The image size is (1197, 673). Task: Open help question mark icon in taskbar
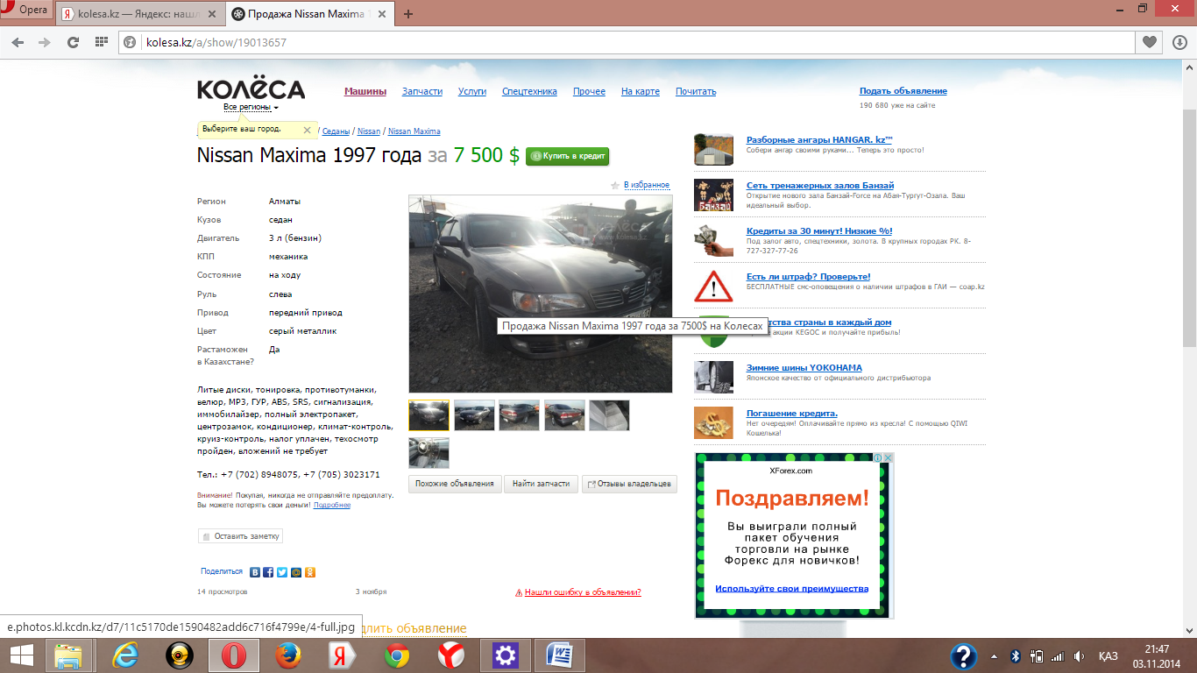coord(964,656)
